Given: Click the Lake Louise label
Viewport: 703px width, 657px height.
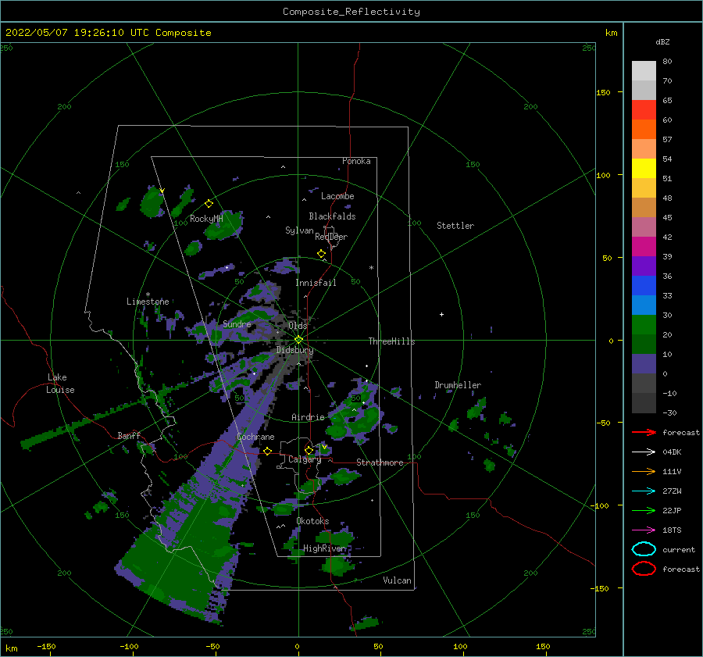Looking at the screenshot, I should (x=60, y=384).
